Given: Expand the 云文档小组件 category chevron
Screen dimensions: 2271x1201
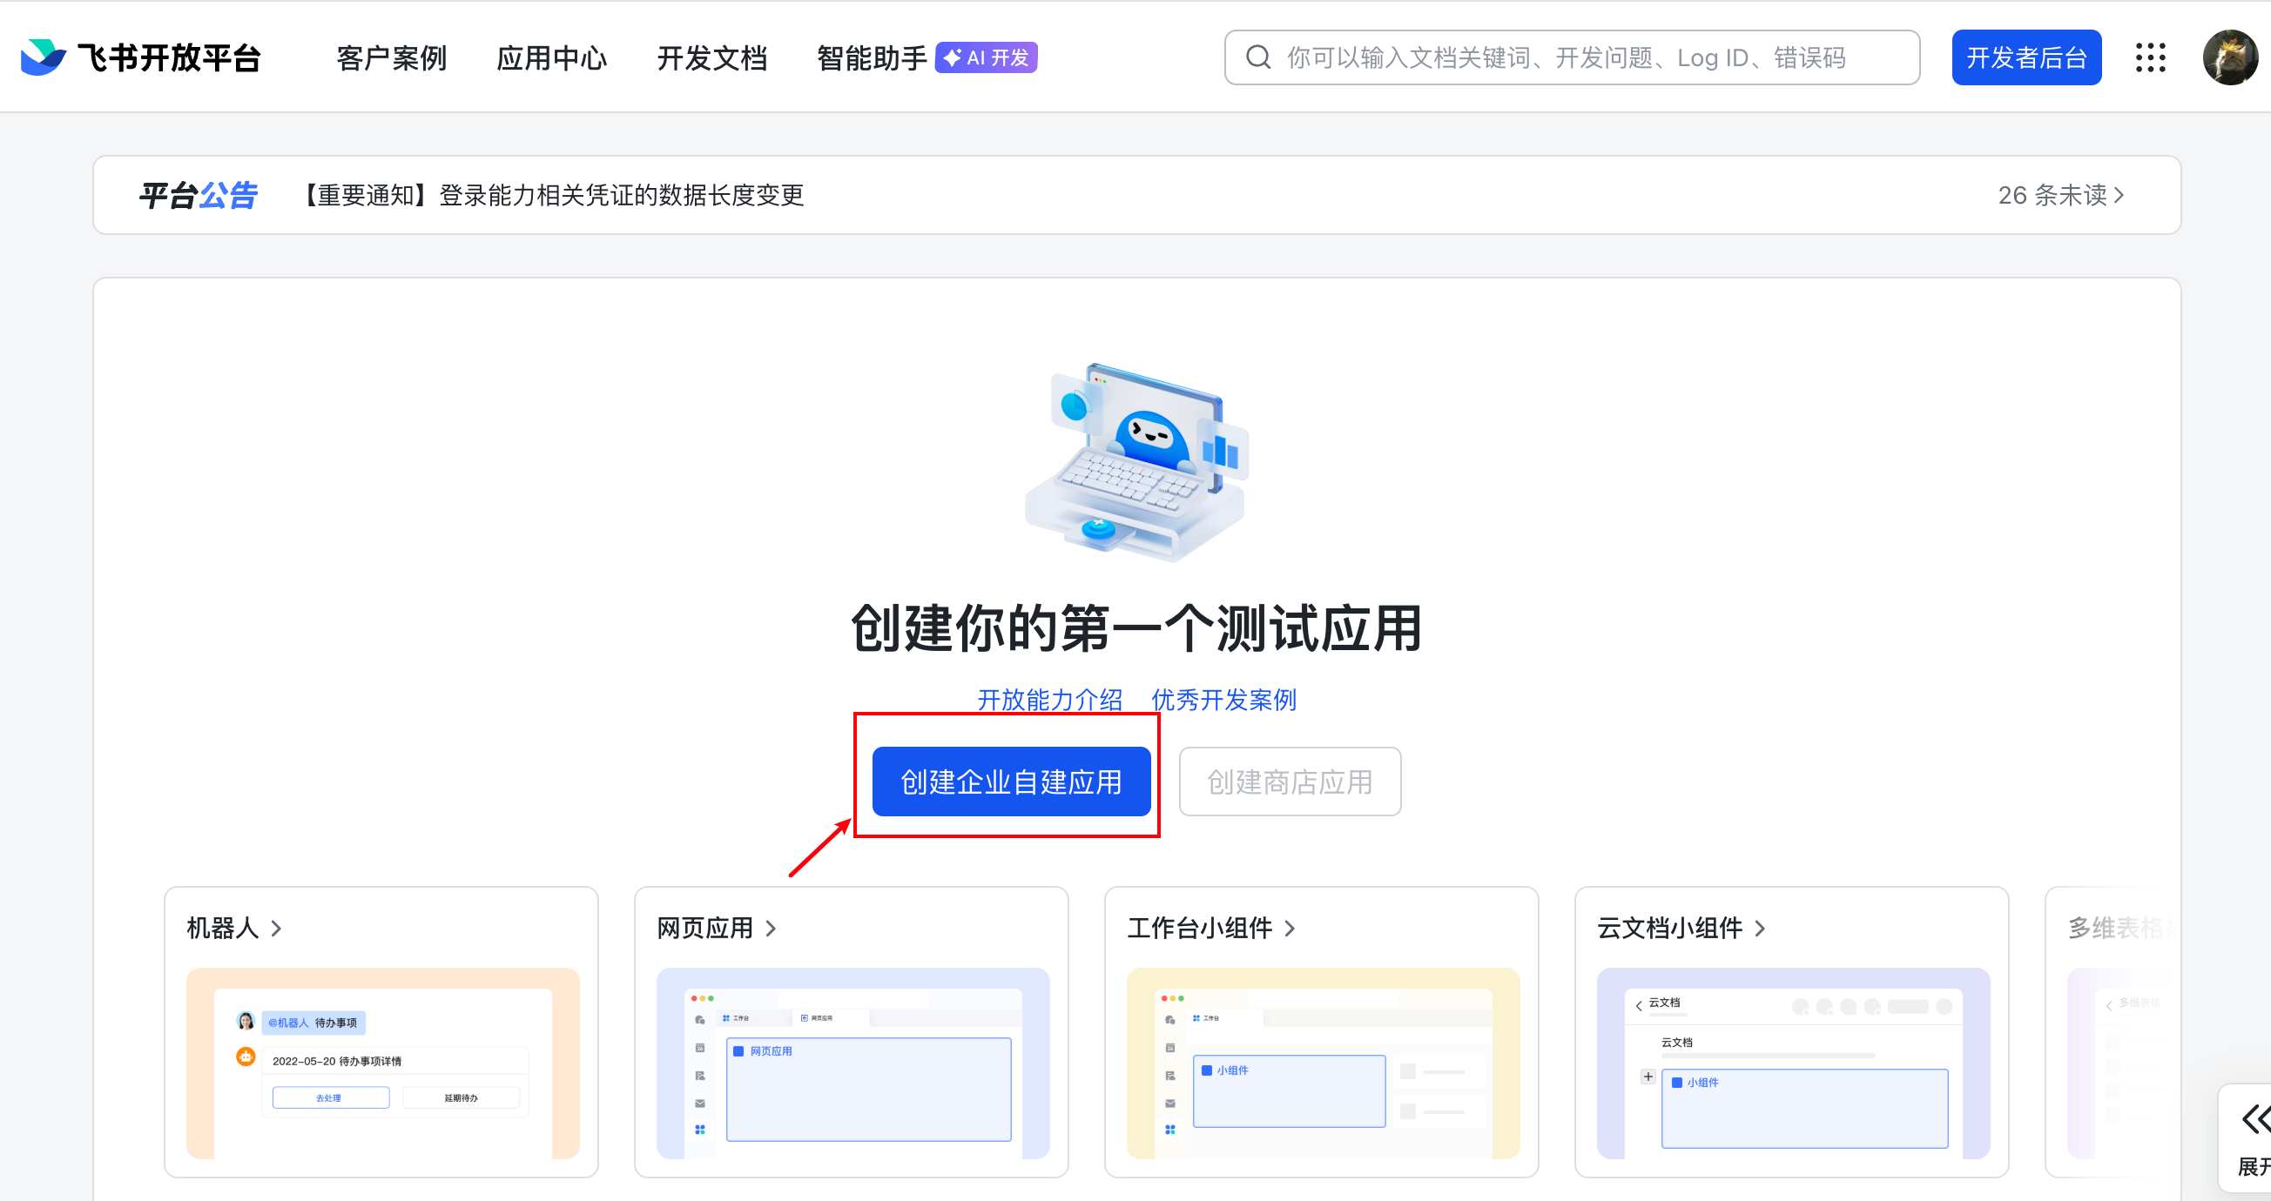Looking at the screenshot, I should 1760,928.
